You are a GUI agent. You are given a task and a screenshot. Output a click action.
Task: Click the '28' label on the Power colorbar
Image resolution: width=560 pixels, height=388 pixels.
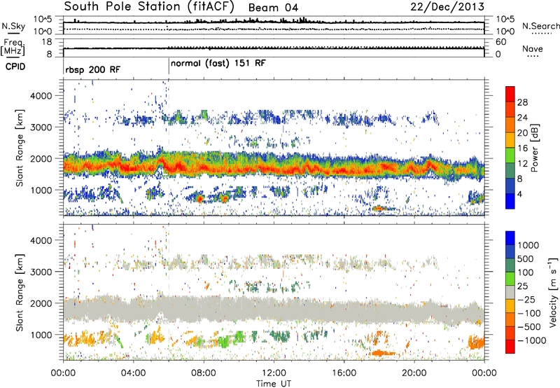click(522, 102)
